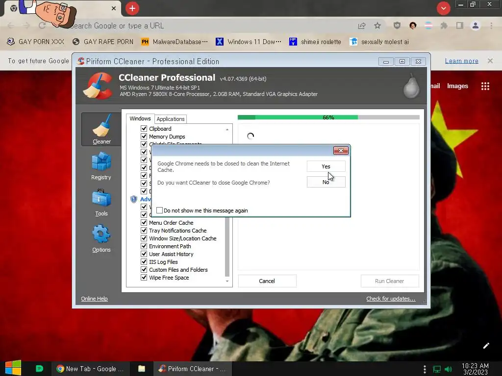This screenshot has height=376, width=502.
Task: Open the Windows Start button
Action: [x=13, y=368]
